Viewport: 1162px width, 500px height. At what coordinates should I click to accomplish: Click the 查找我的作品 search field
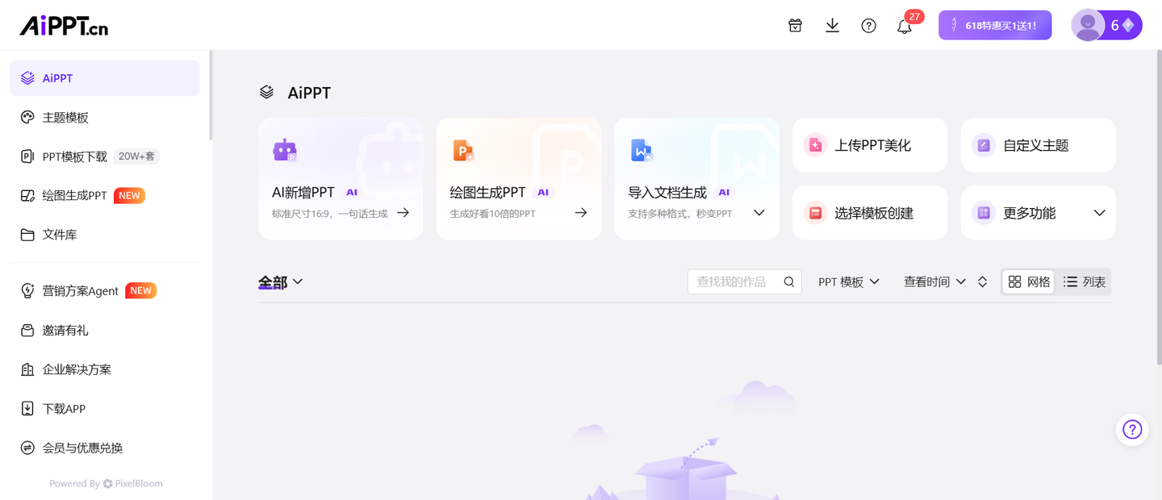pos(744,281)
